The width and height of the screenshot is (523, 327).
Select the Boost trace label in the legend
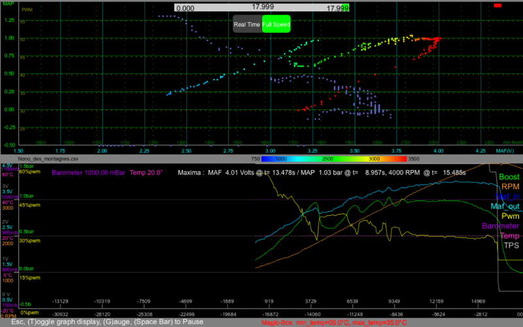(x=509, y=177)
